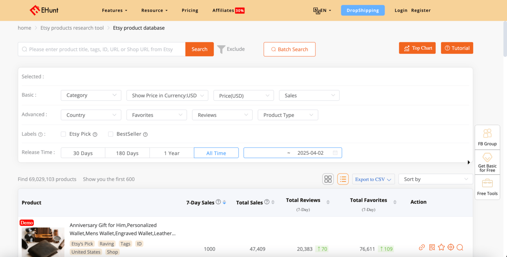Select All Time release time
This screenshot has width=507, height=257.
coord(216,153)
